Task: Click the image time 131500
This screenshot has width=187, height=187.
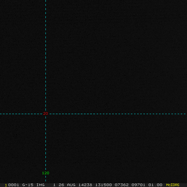Action: pos(103,185)
